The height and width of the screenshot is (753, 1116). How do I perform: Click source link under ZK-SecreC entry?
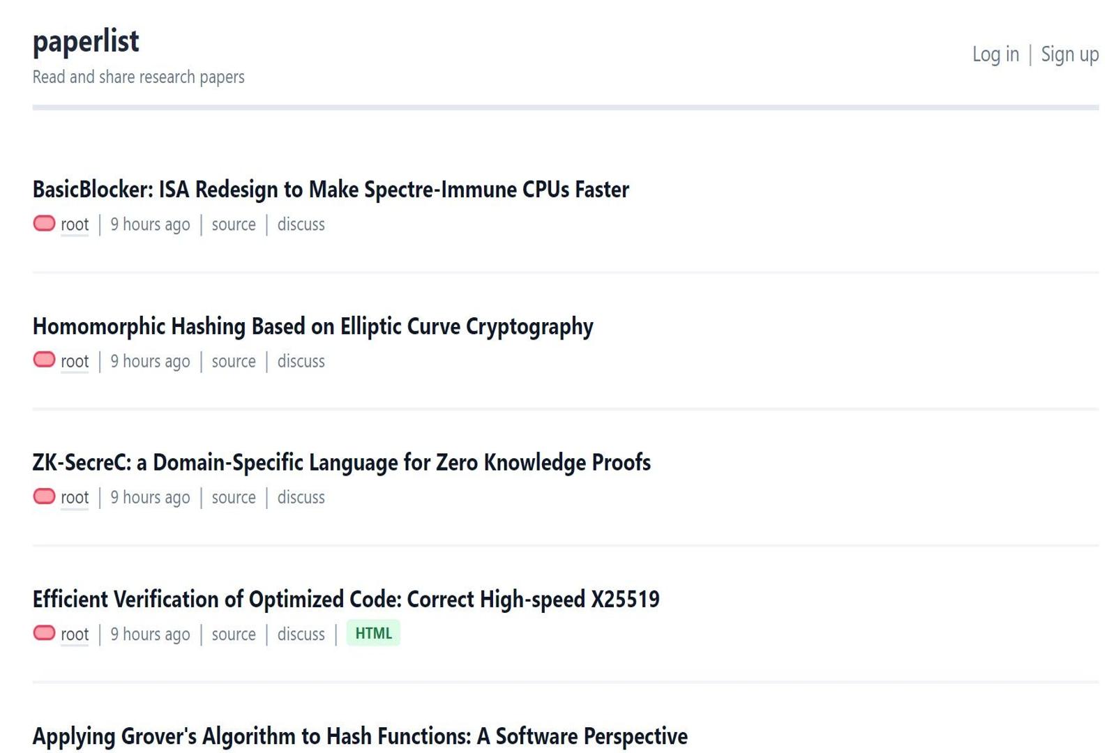tap(234, 497)
